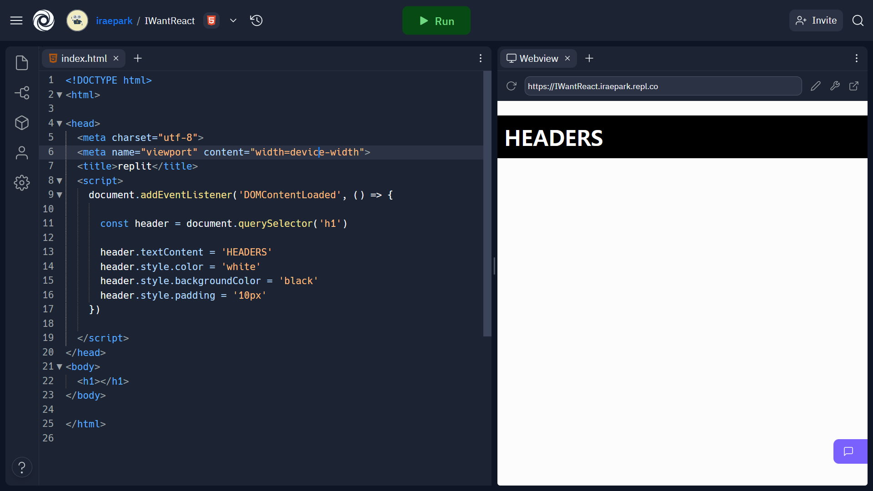Image resolution: width=873 pixels, height=491 pixels.
Task: Click the webview URL address field
Action: 663,86
